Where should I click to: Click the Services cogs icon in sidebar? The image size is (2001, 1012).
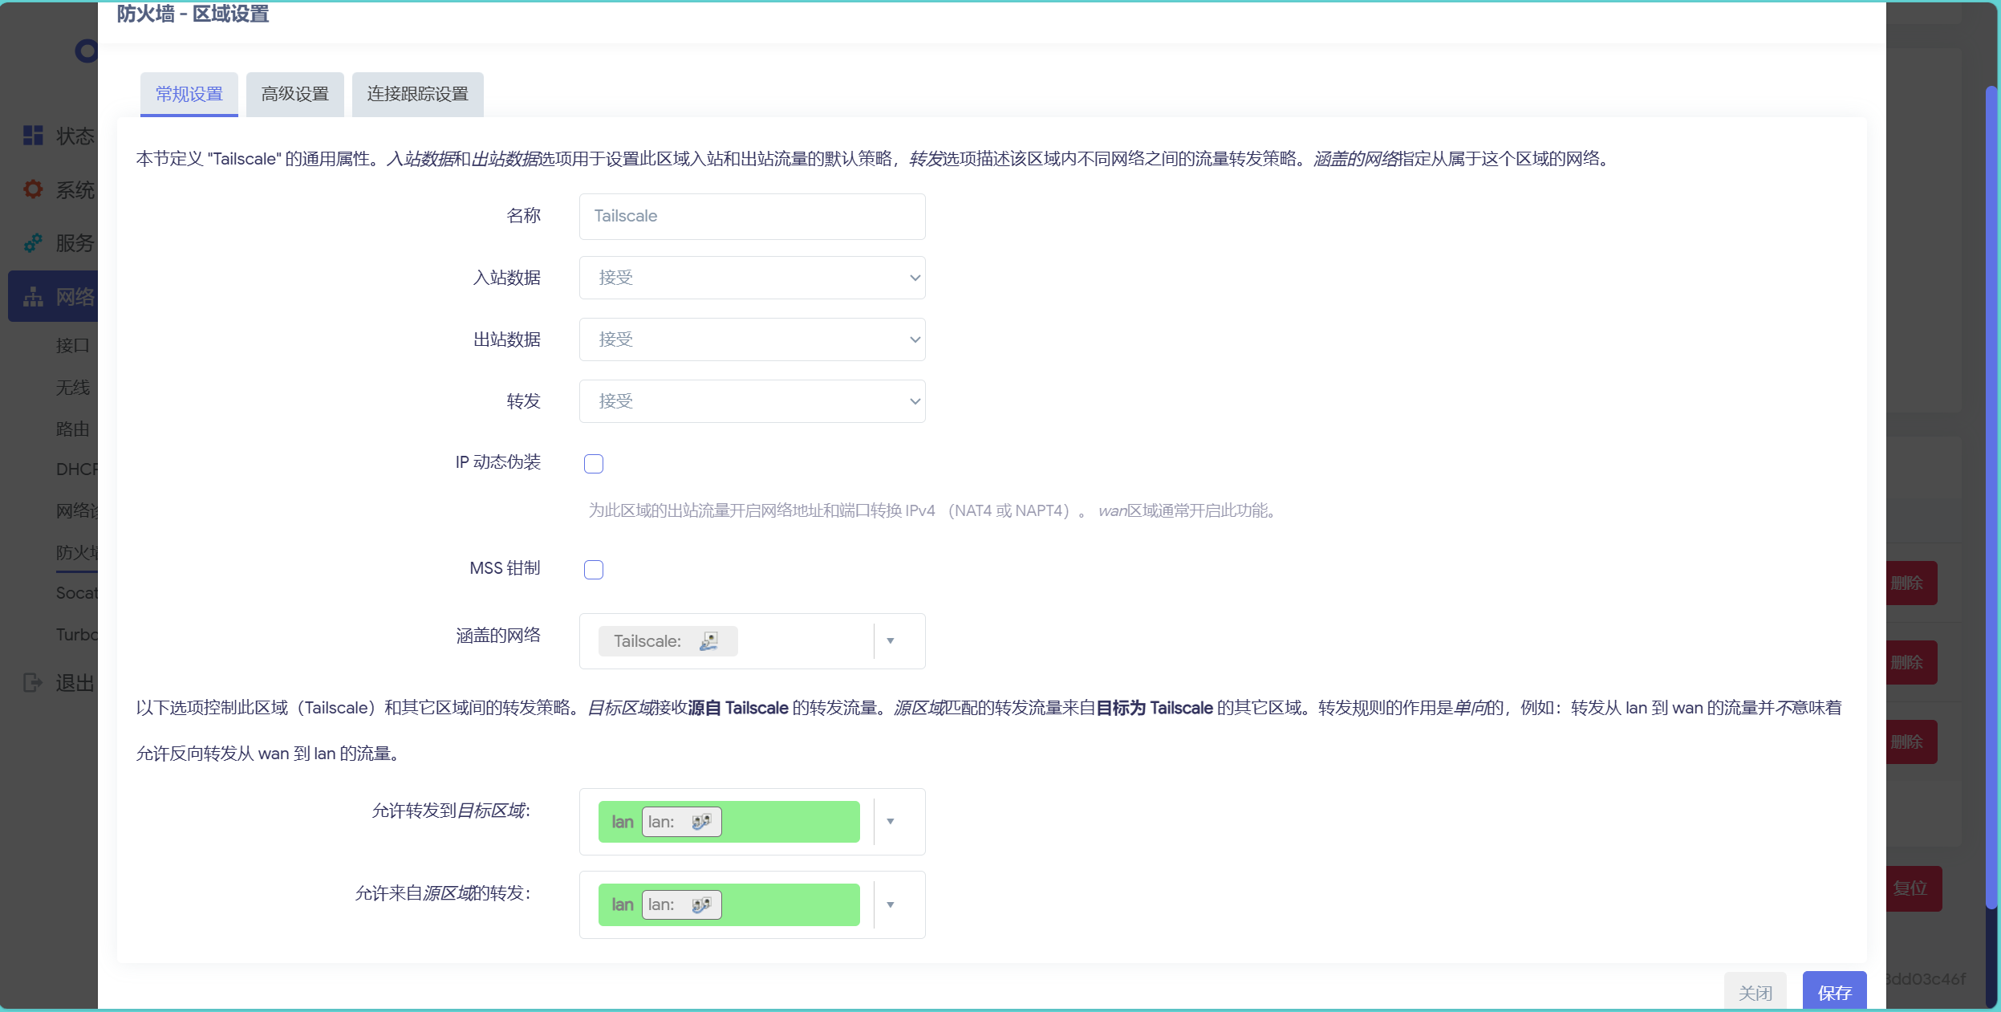[x=33, y=242]
